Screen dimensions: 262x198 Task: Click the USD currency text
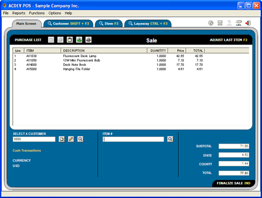click(x=16, y=166)
